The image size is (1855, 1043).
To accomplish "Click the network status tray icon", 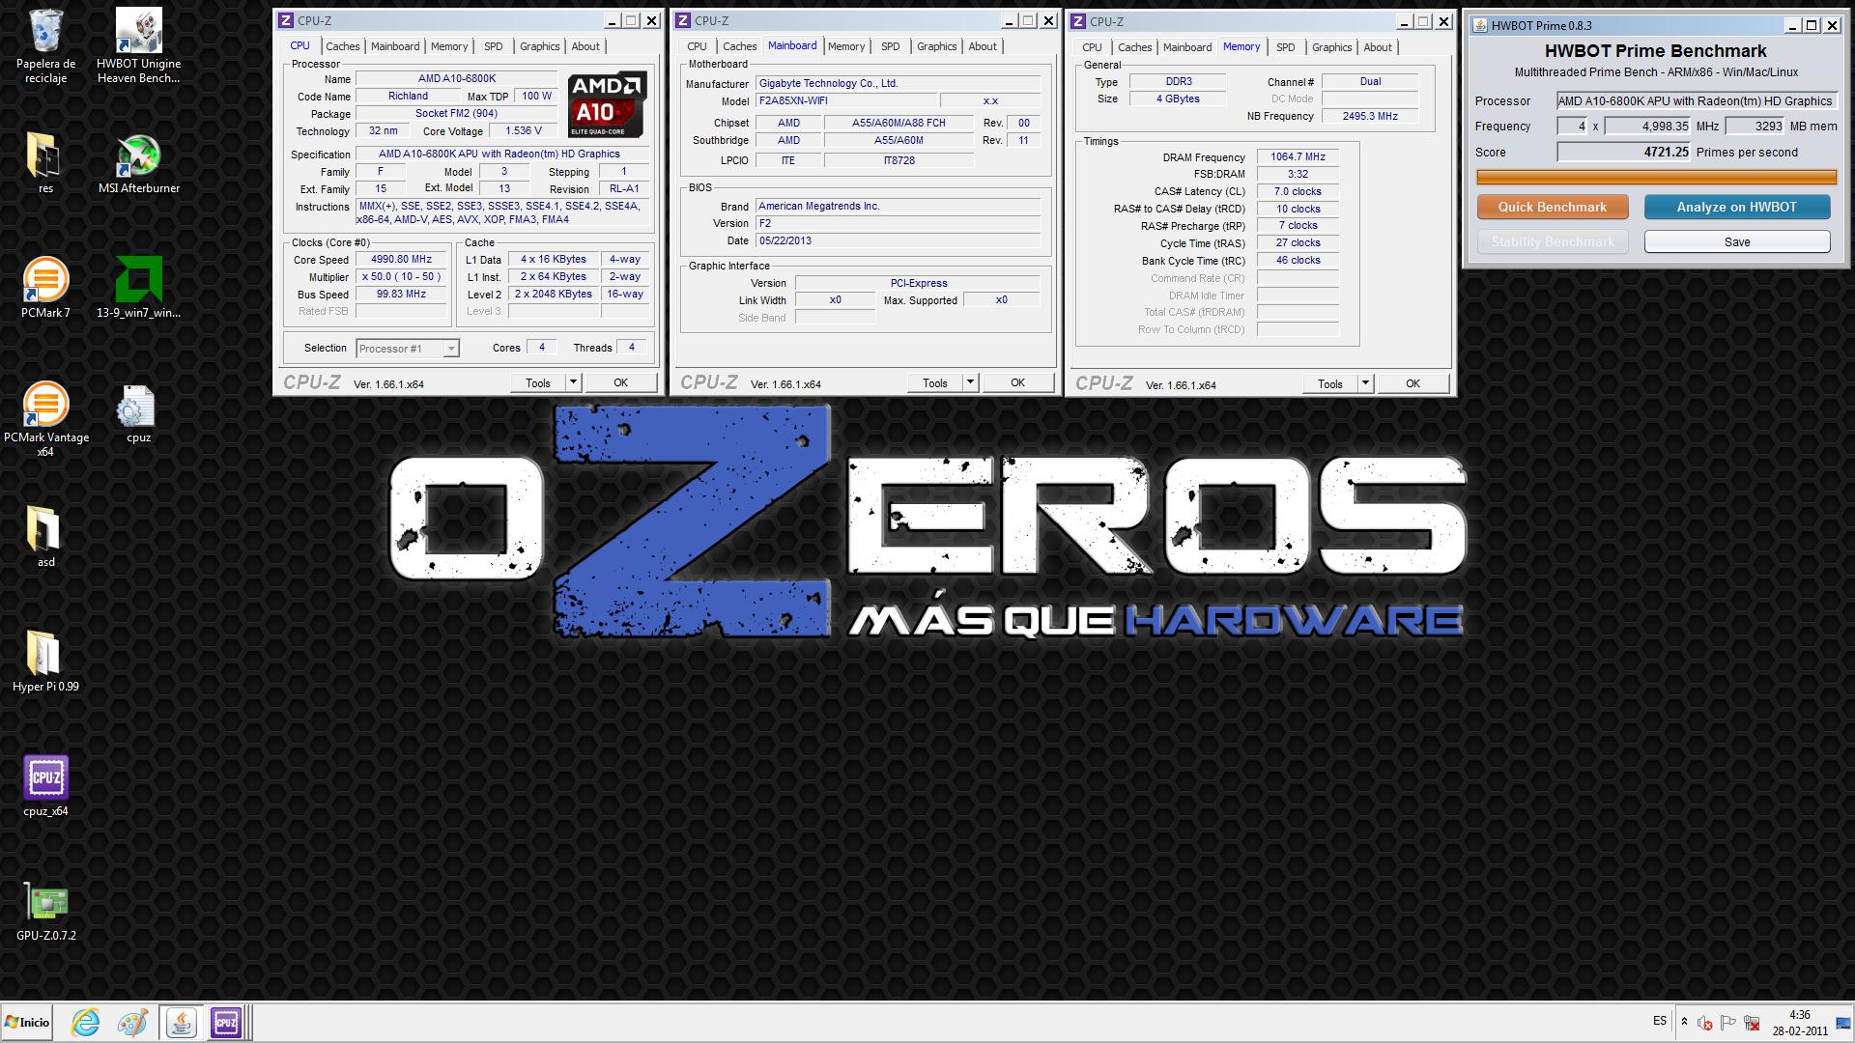I will pos(1750,1022).
